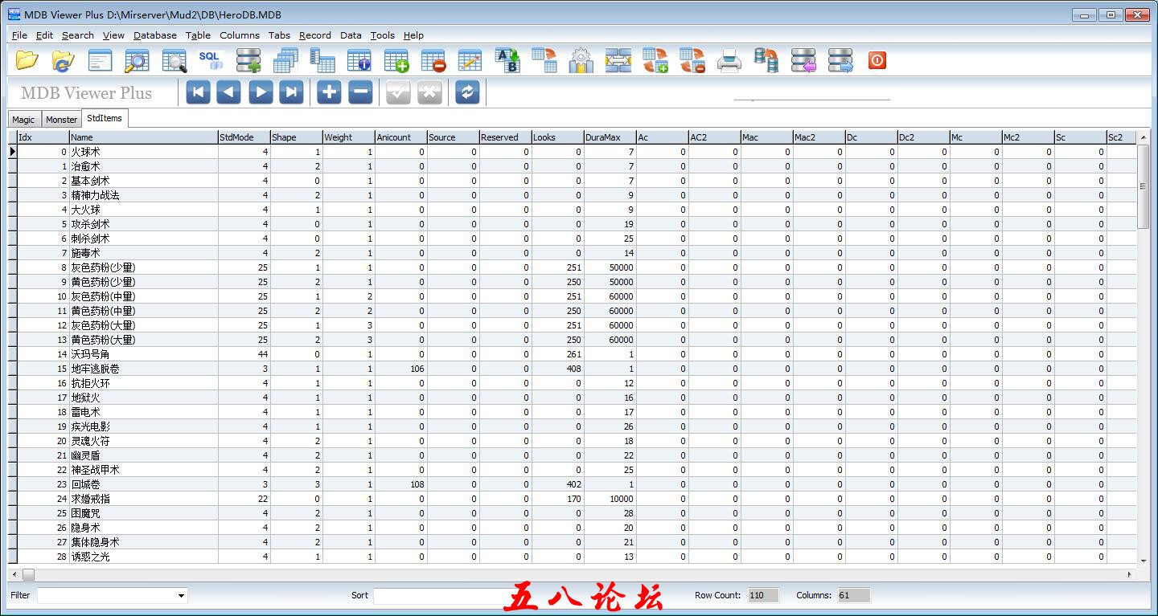Click the SQL query toolbar icon
Screen dimensions: 1158x616
(x=209, y=60)
